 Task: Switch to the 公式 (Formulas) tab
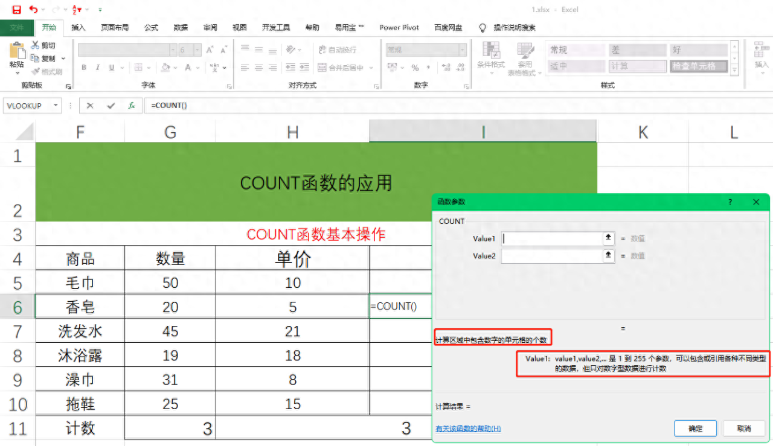click(151, 27)
